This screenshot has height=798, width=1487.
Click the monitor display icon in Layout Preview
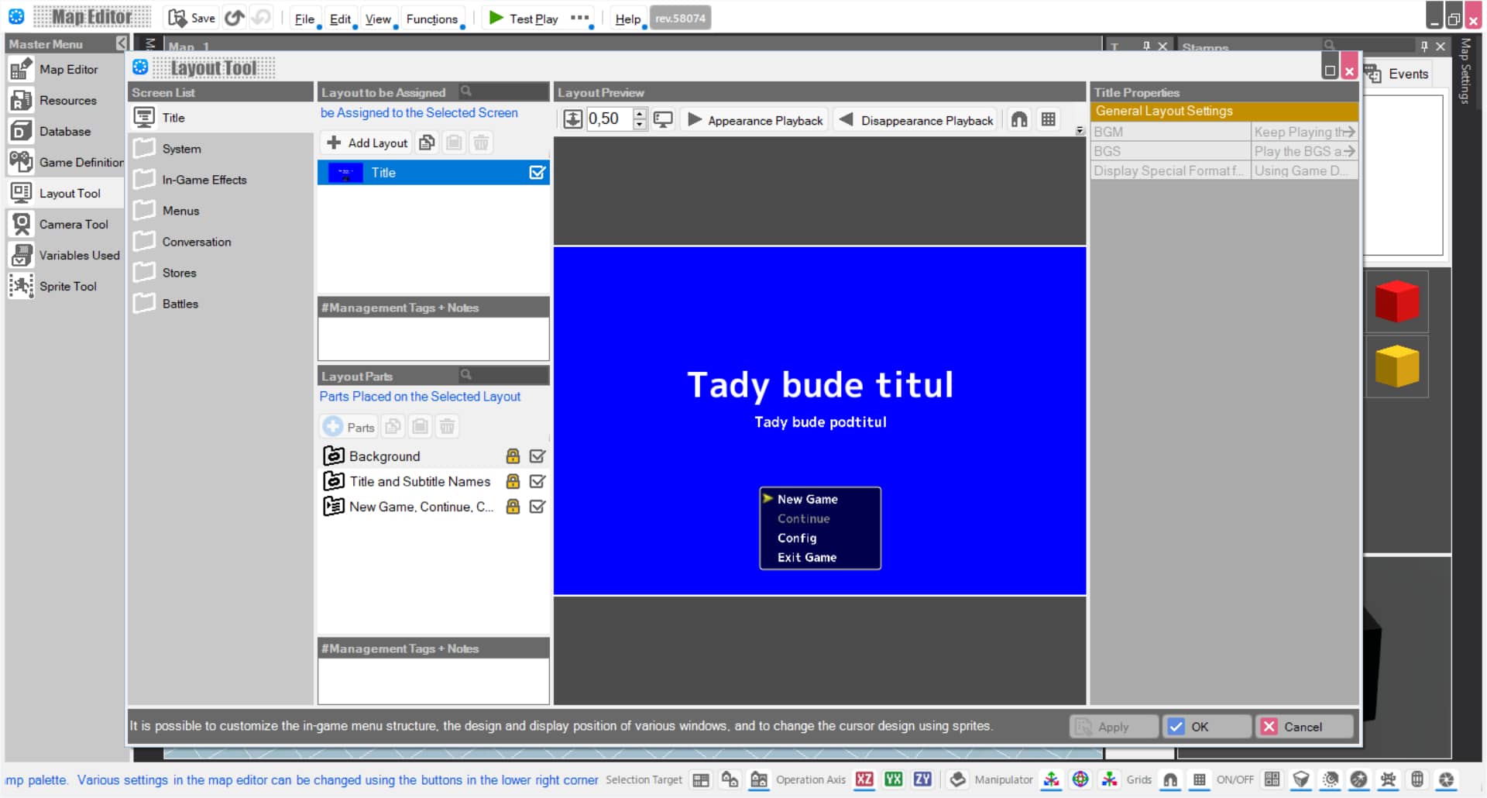point(663,119)
